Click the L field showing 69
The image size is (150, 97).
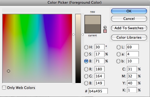click(x=133, y=47)
